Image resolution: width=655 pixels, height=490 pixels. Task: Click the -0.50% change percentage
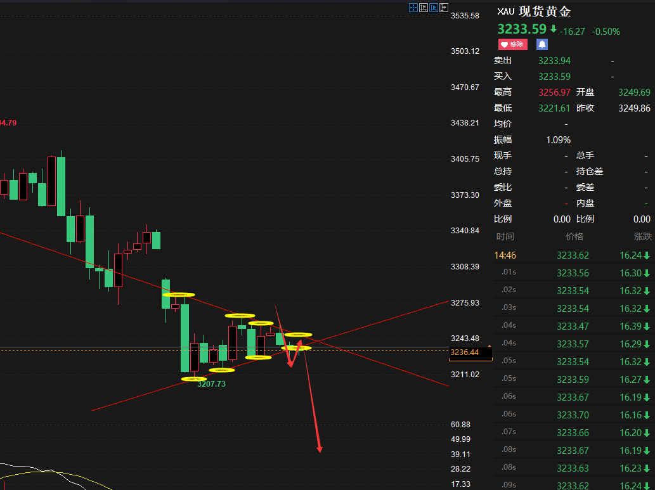[606, 32]
